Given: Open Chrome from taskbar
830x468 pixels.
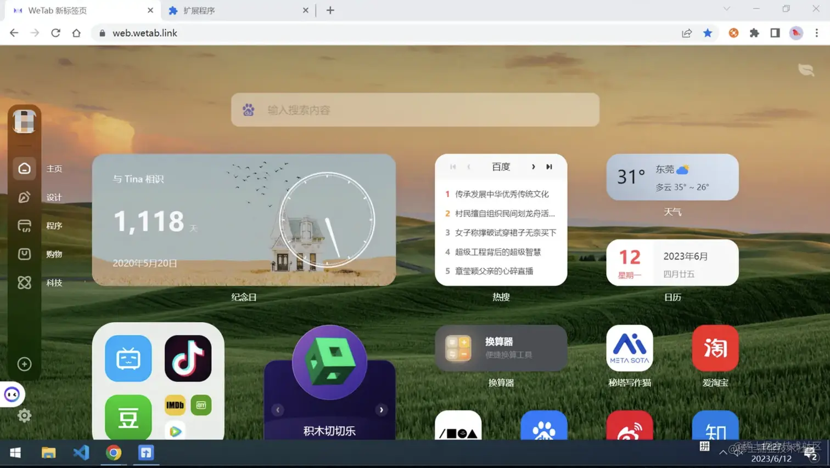Looking at the screenshot, I should click(114, 453).
